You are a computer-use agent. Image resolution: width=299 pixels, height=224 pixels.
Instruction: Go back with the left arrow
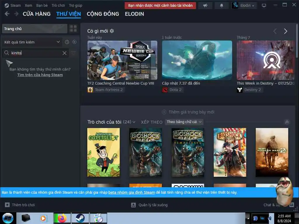click(7, 14)
